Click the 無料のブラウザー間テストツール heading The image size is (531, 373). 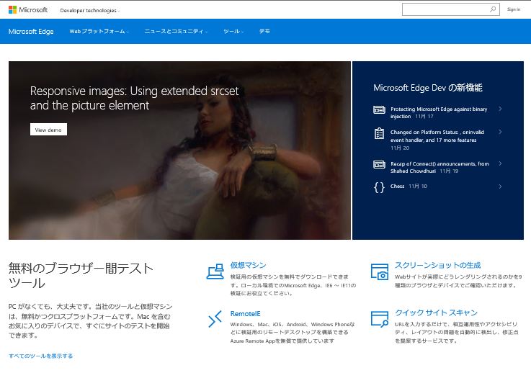pos(81,276)
